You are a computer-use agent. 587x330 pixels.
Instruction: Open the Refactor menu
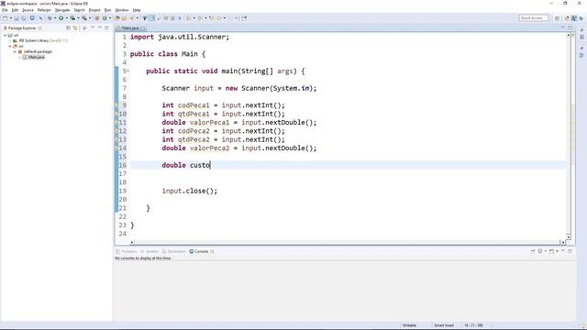44,10
